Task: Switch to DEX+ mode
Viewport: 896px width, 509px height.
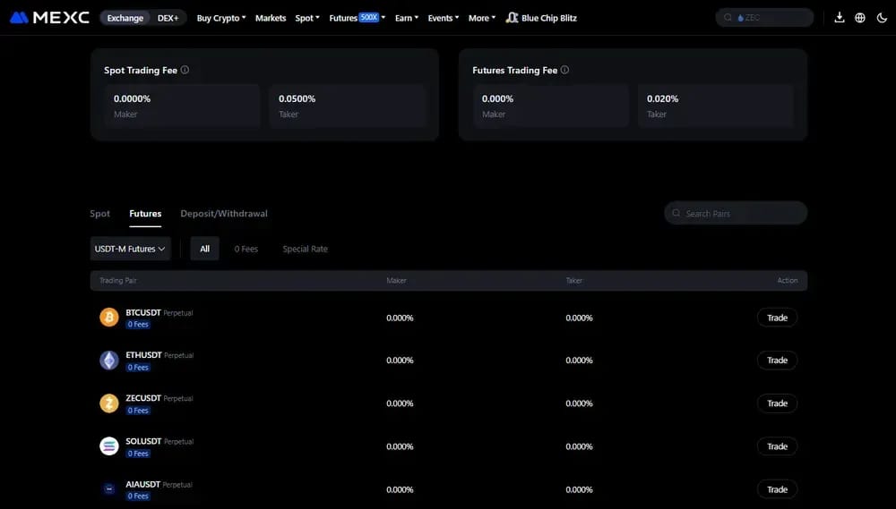Action: [168, 18]
